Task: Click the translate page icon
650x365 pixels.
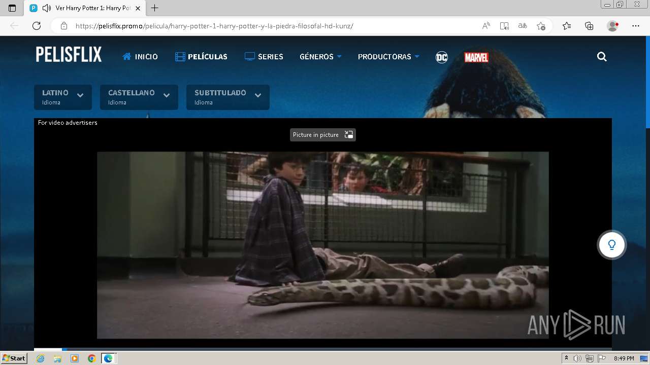Action: tap(523, 26)
